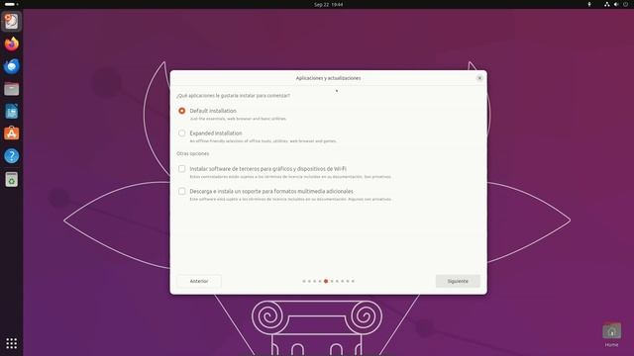The height and width of the screenshot is (356, 634).
Task: Launch Firefox from the dock
Action: coord(11,44)
